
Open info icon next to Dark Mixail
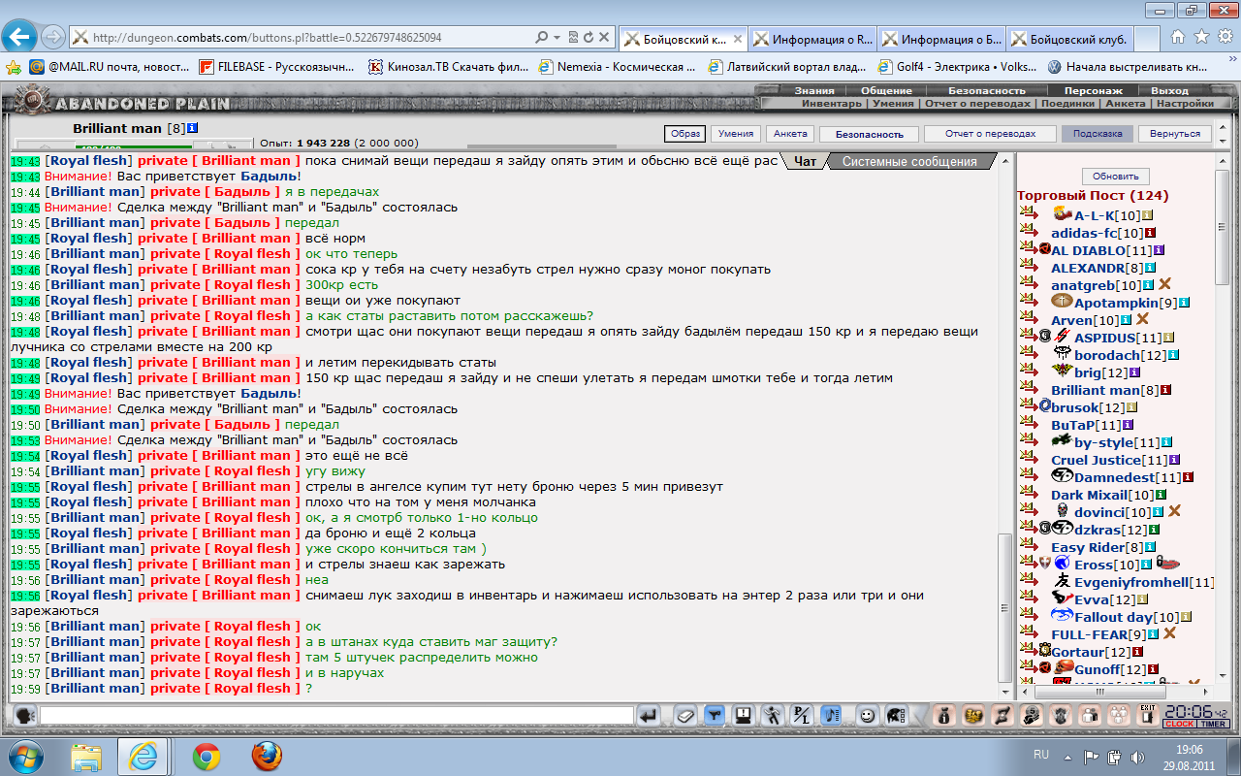click(x=1161, y=495)
